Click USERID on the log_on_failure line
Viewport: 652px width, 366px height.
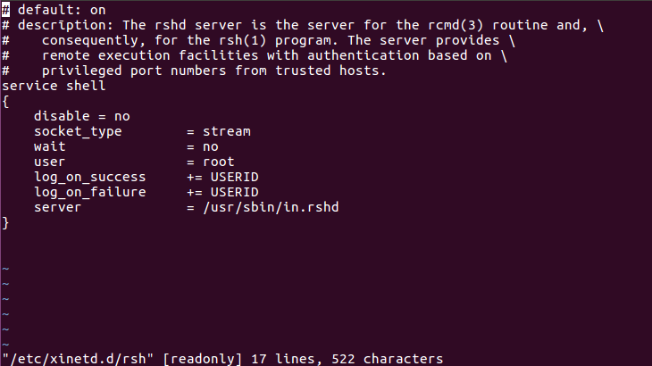tap(234, 192)
